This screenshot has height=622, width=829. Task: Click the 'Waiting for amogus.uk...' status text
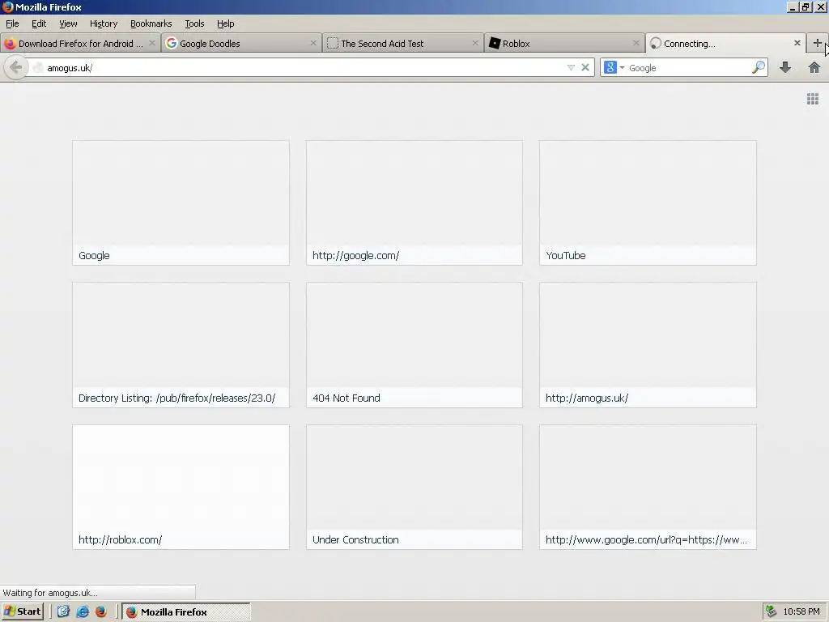(50, 593)
